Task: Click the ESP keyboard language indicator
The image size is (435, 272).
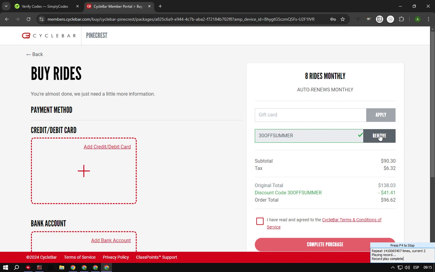Action: point(416,267)
